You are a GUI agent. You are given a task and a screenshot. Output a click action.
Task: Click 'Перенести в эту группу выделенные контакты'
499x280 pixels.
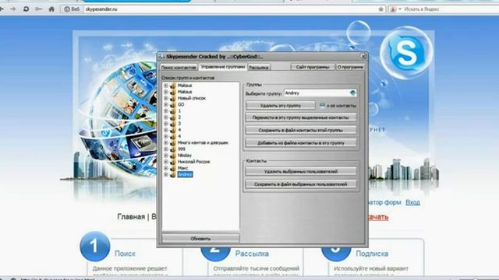(x=301, y=117)
